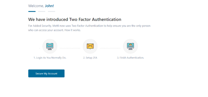Select the login monitor icon

[50, 46]
